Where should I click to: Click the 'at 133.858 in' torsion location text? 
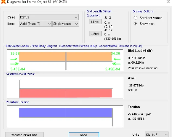pyautogui.click(x=137, y=119)
